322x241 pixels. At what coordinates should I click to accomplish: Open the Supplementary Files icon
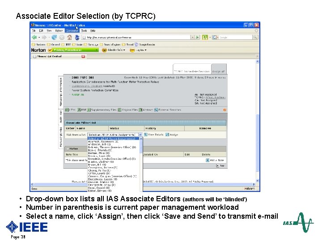(x=89, y=110)
